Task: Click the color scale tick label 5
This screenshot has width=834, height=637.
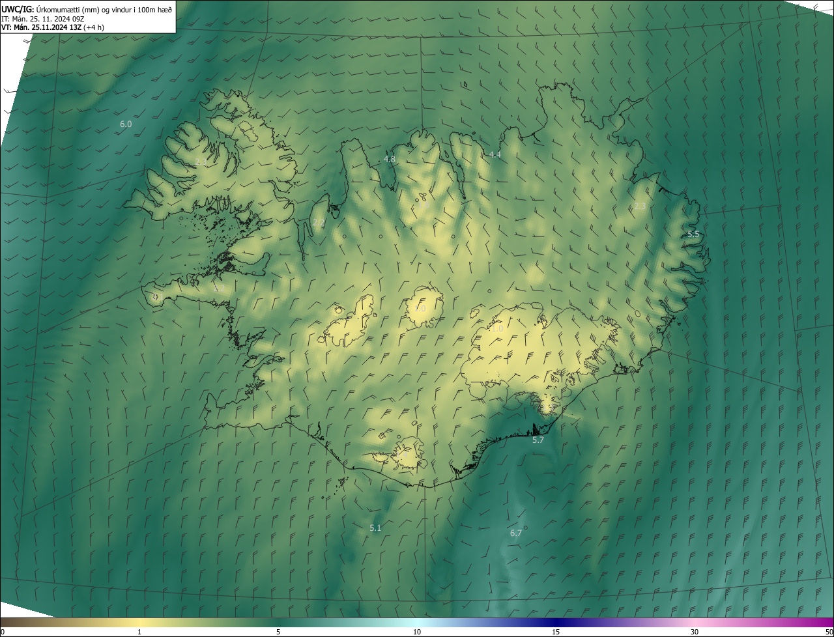Action: [278, 632]
